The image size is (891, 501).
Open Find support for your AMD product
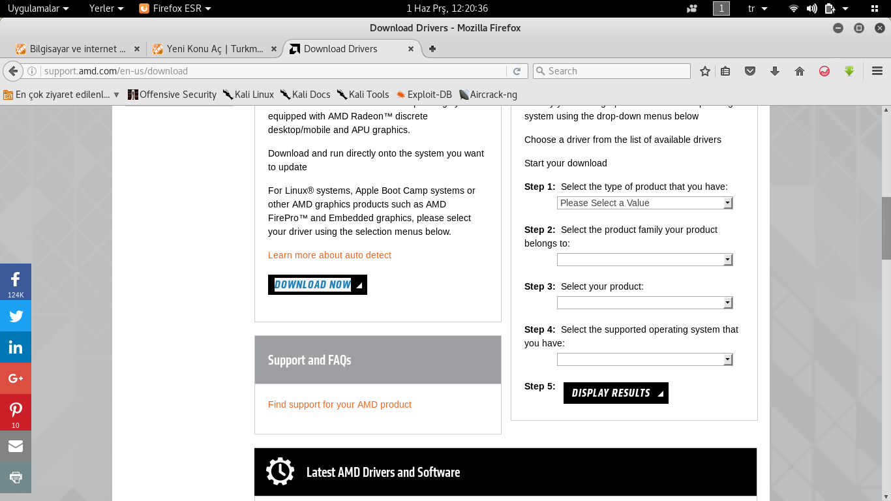(340, 404)
